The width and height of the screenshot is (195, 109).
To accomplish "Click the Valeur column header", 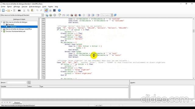I will click(34, 87).
